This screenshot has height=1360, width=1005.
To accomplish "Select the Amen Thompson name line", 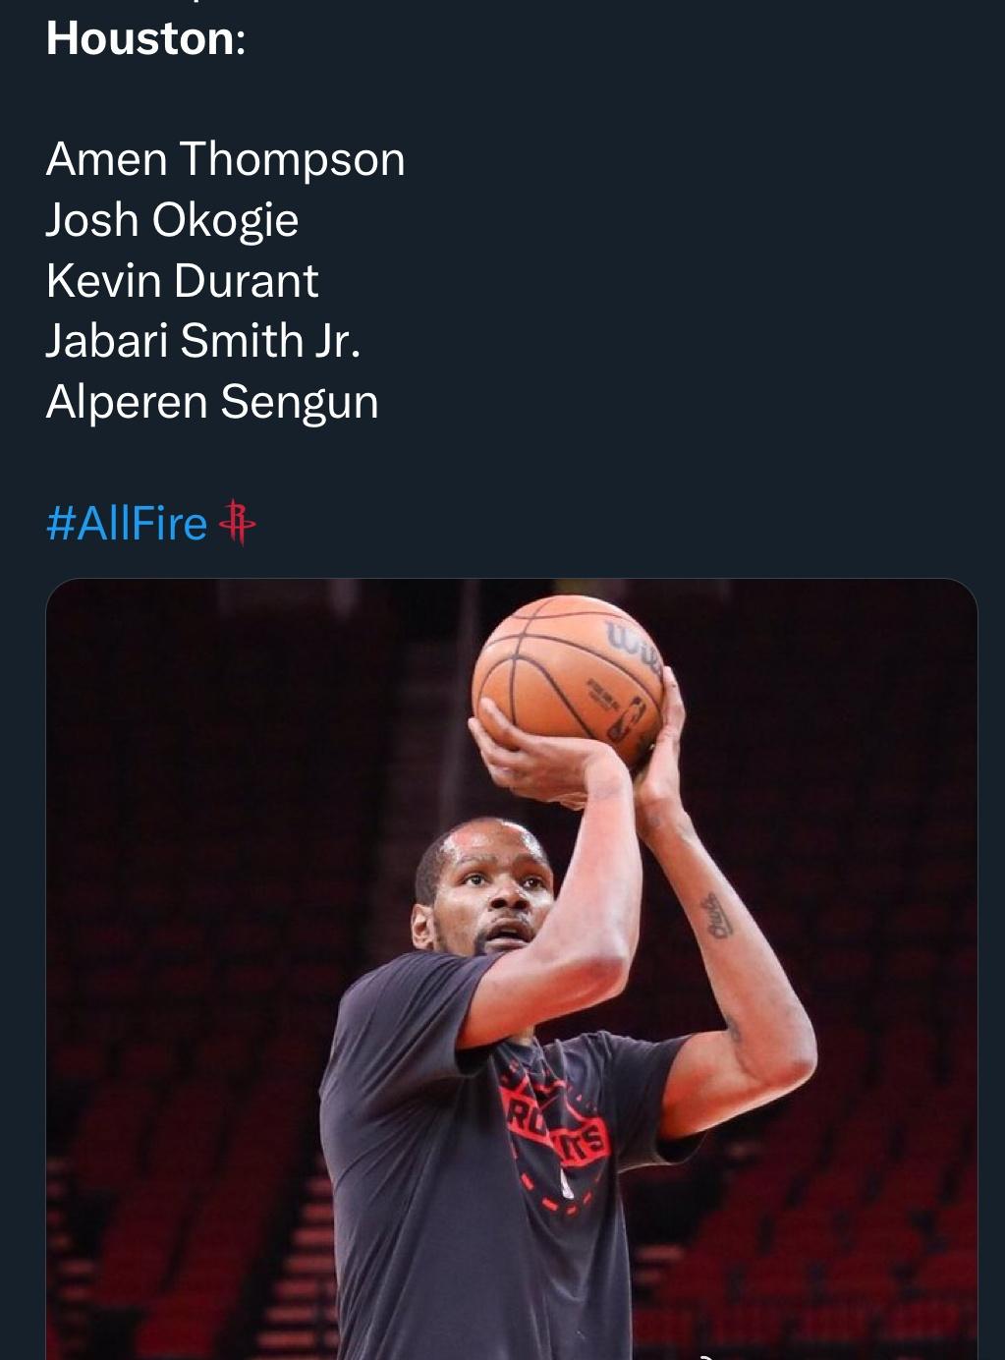I will 225,158.
